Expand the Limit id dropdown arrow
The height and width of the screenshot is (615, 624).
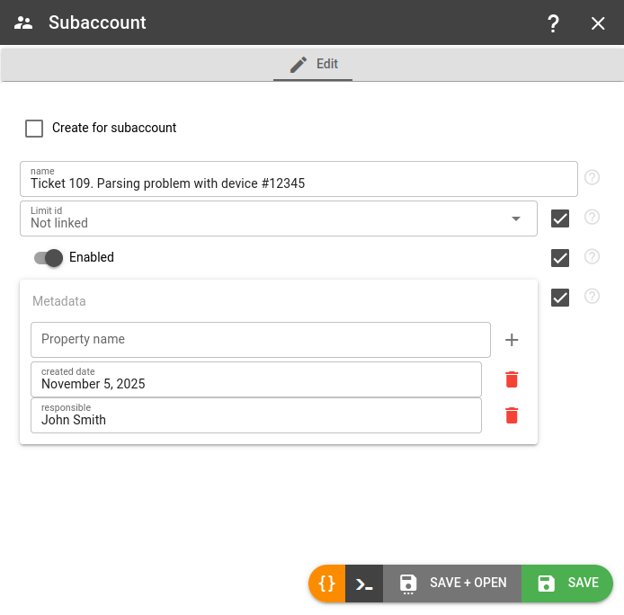pos(516,218)
